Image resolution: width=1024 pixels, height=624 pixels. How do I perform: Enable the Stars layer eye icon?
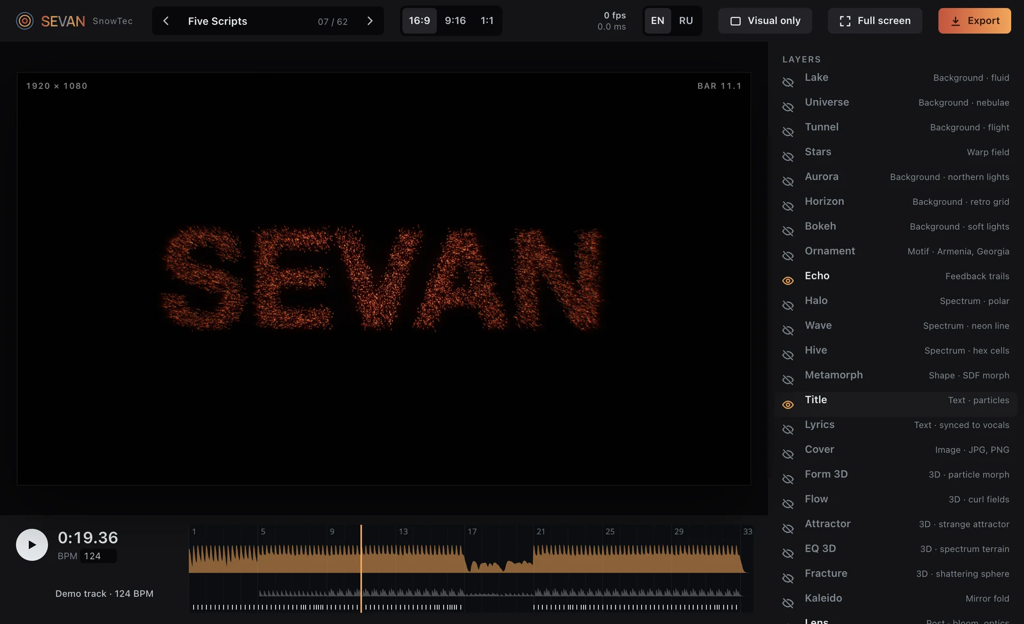pyautogui.click(x=788, y=157)
